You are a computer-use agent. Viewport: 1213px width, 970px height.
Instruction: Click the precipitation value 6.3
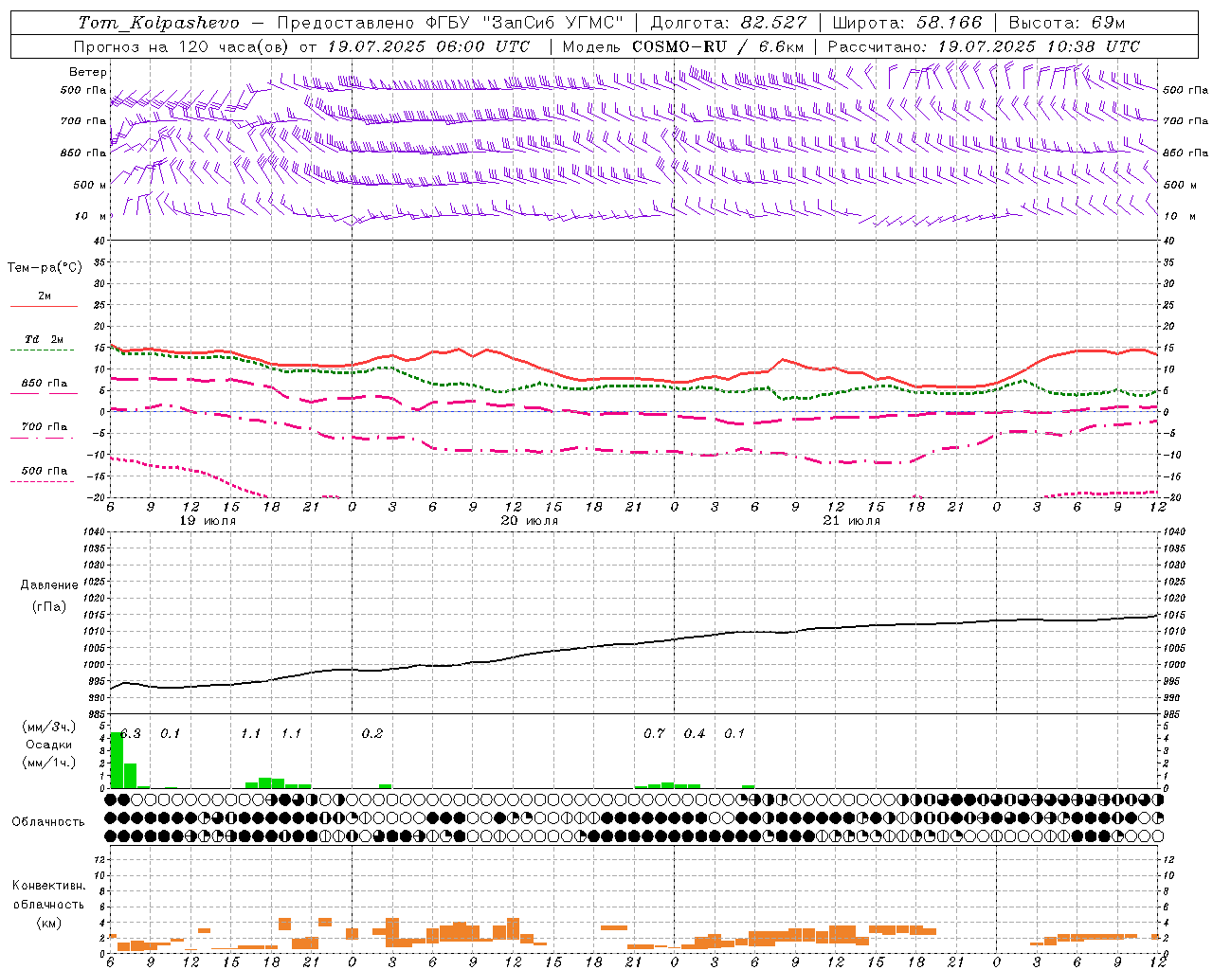click(x=131, y=733)
